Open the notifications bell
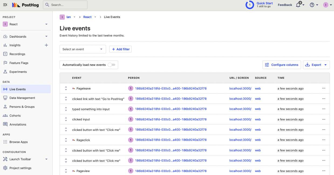This screenshot has height=175, width=334. pyautogui.click(x=298, y=5)
